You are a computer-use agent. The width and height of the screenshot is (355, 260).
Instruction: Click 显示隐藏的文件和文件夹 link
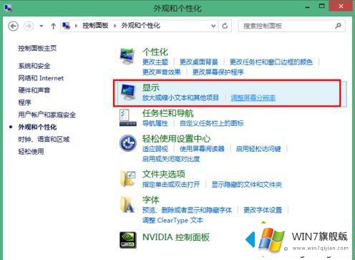tap(247, 184)
